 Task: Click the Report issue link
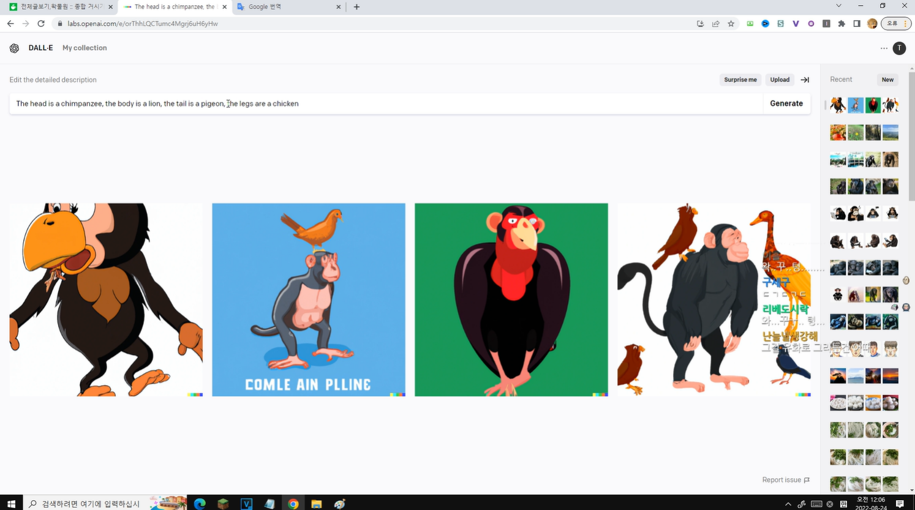pos(786,480)
